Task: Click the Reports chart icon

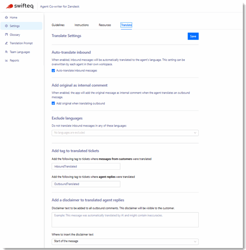Action: coord(6,60)
